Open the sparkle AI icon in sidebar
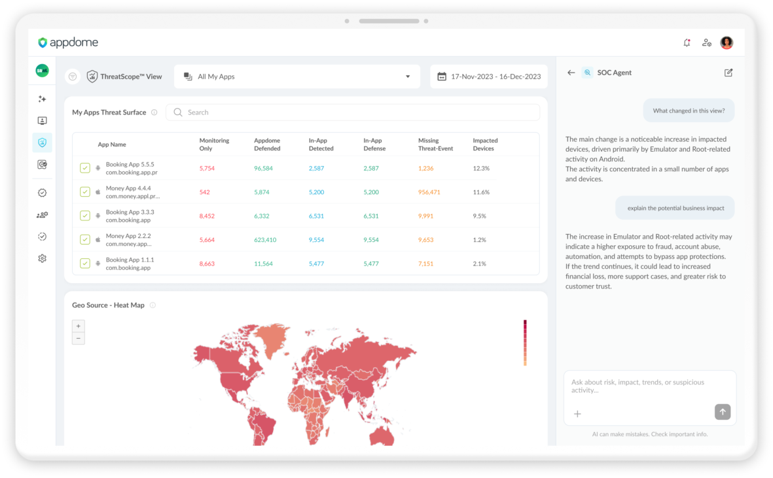This screenshot has height=478, width=773. point(43,99)
